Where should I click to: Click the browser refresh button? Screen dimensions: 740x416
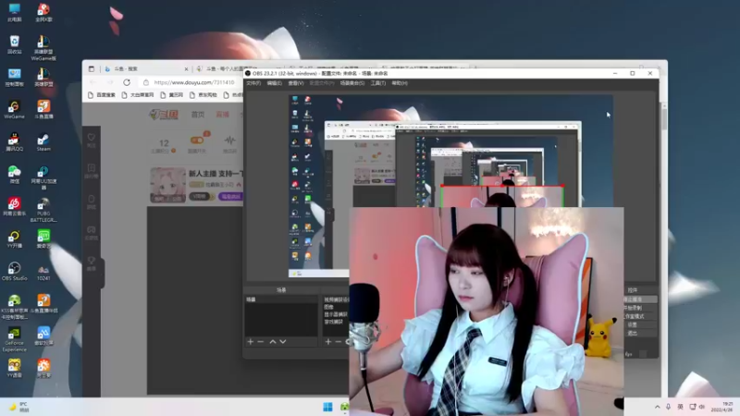pos(127,82)
